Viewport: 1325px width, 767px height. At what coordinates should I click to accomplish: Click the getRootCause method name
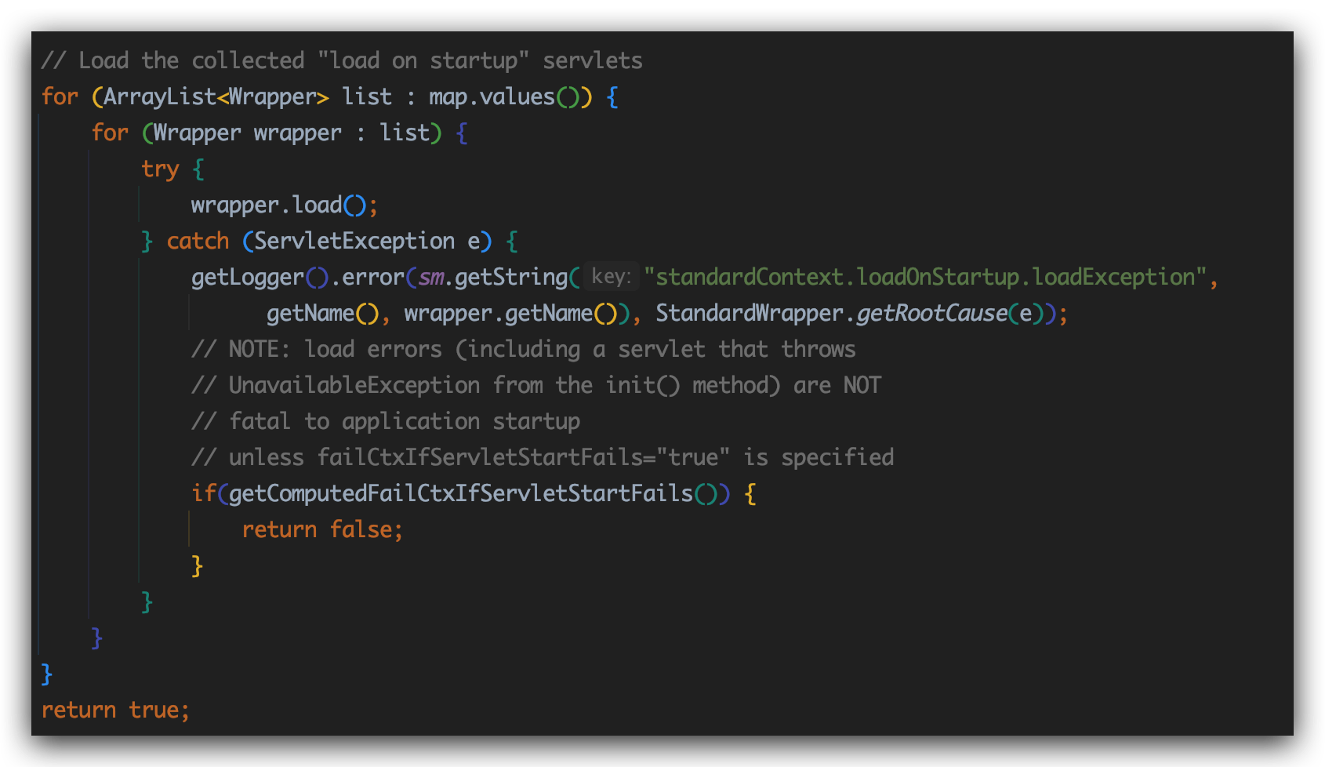pyautogui.click(x=931, y=313)
